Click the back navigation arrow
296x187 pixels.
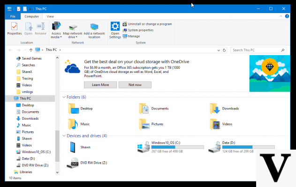(10, 50)
